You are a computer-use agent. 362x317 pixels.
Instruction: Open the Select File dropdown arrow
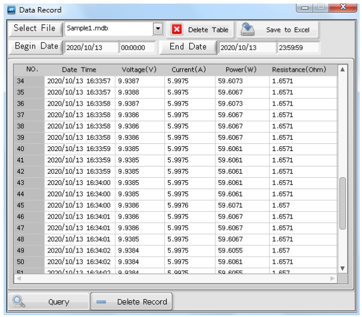[158, 29]
